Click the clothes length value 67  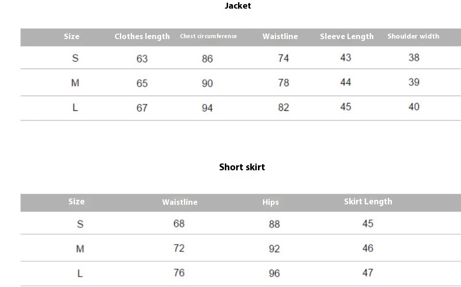tap(142, 108)
